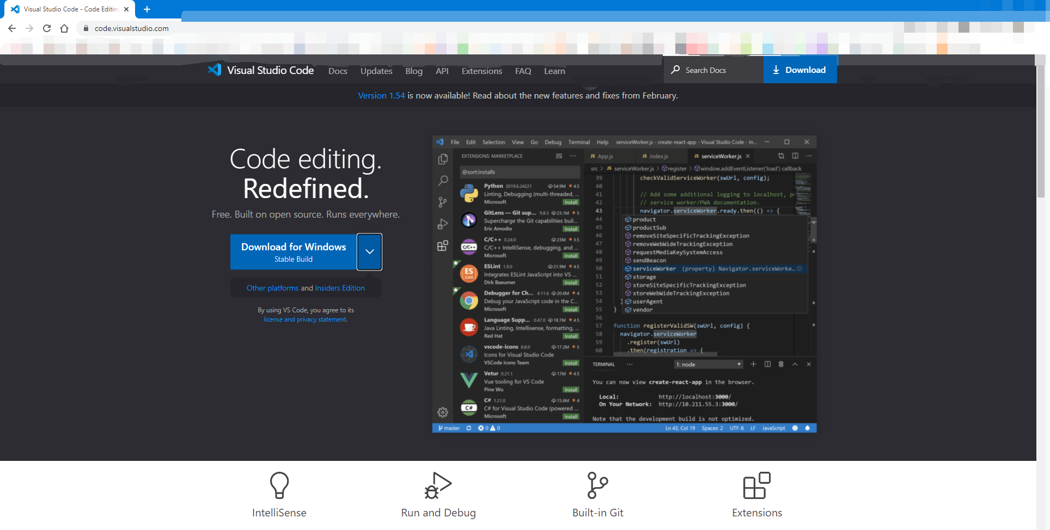Open the Updates navigation item

pyautogui.click(x=376, y=71)
